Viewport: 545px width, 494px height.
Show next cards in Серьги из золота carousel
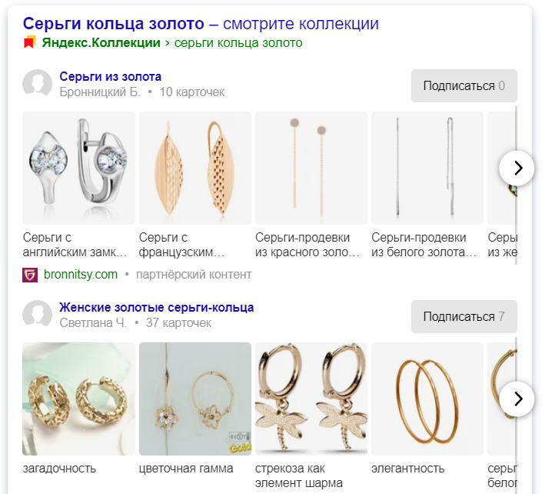click(x=517, y=168)
